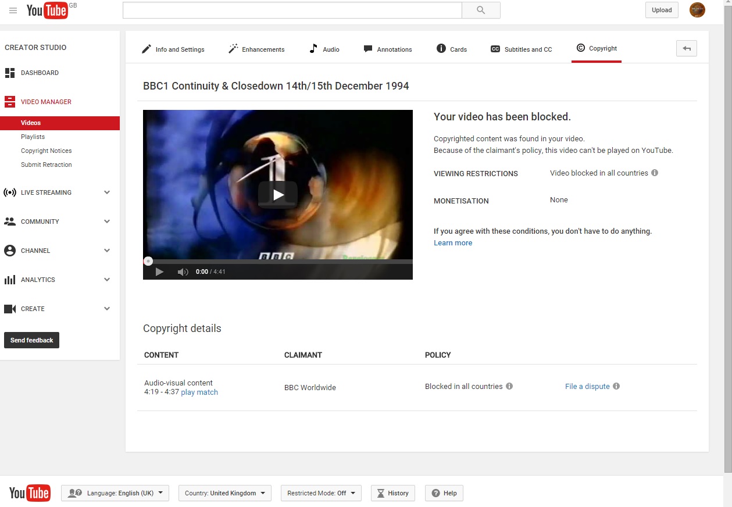
Task: Click the video title BBC1 Continuity & Closedown
Action: click(276, 86)
